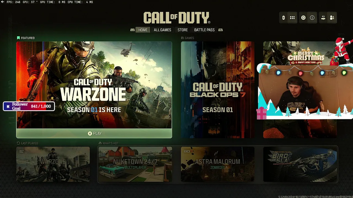Open Astra Malorum Zombies tile
This screenshot has width=353, height=198.
[218, 164]
